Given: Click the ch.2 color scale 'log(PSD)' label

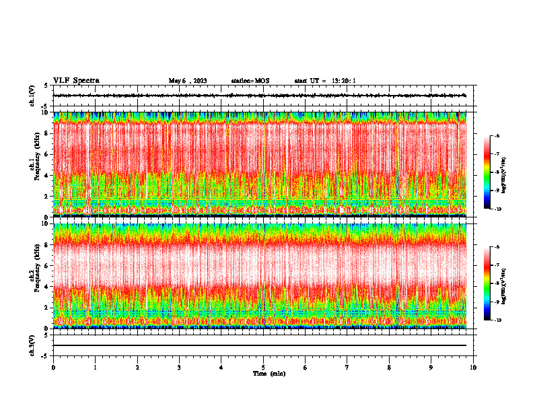Looking at the screenshot, I should [x=504, y=286].
